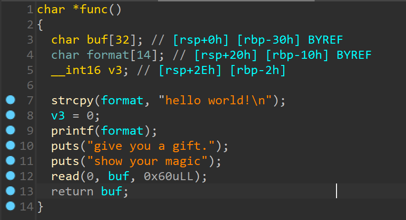Click breakpoint dot beside line 12

[x=10, y=175]
